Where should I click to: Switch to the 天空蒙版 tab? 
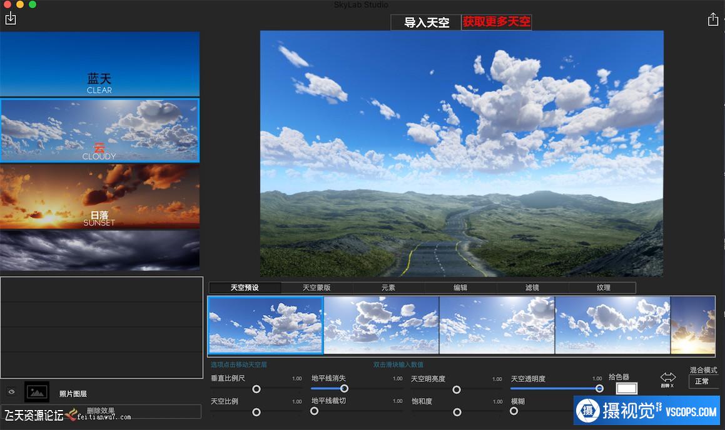tap(317, 287)
